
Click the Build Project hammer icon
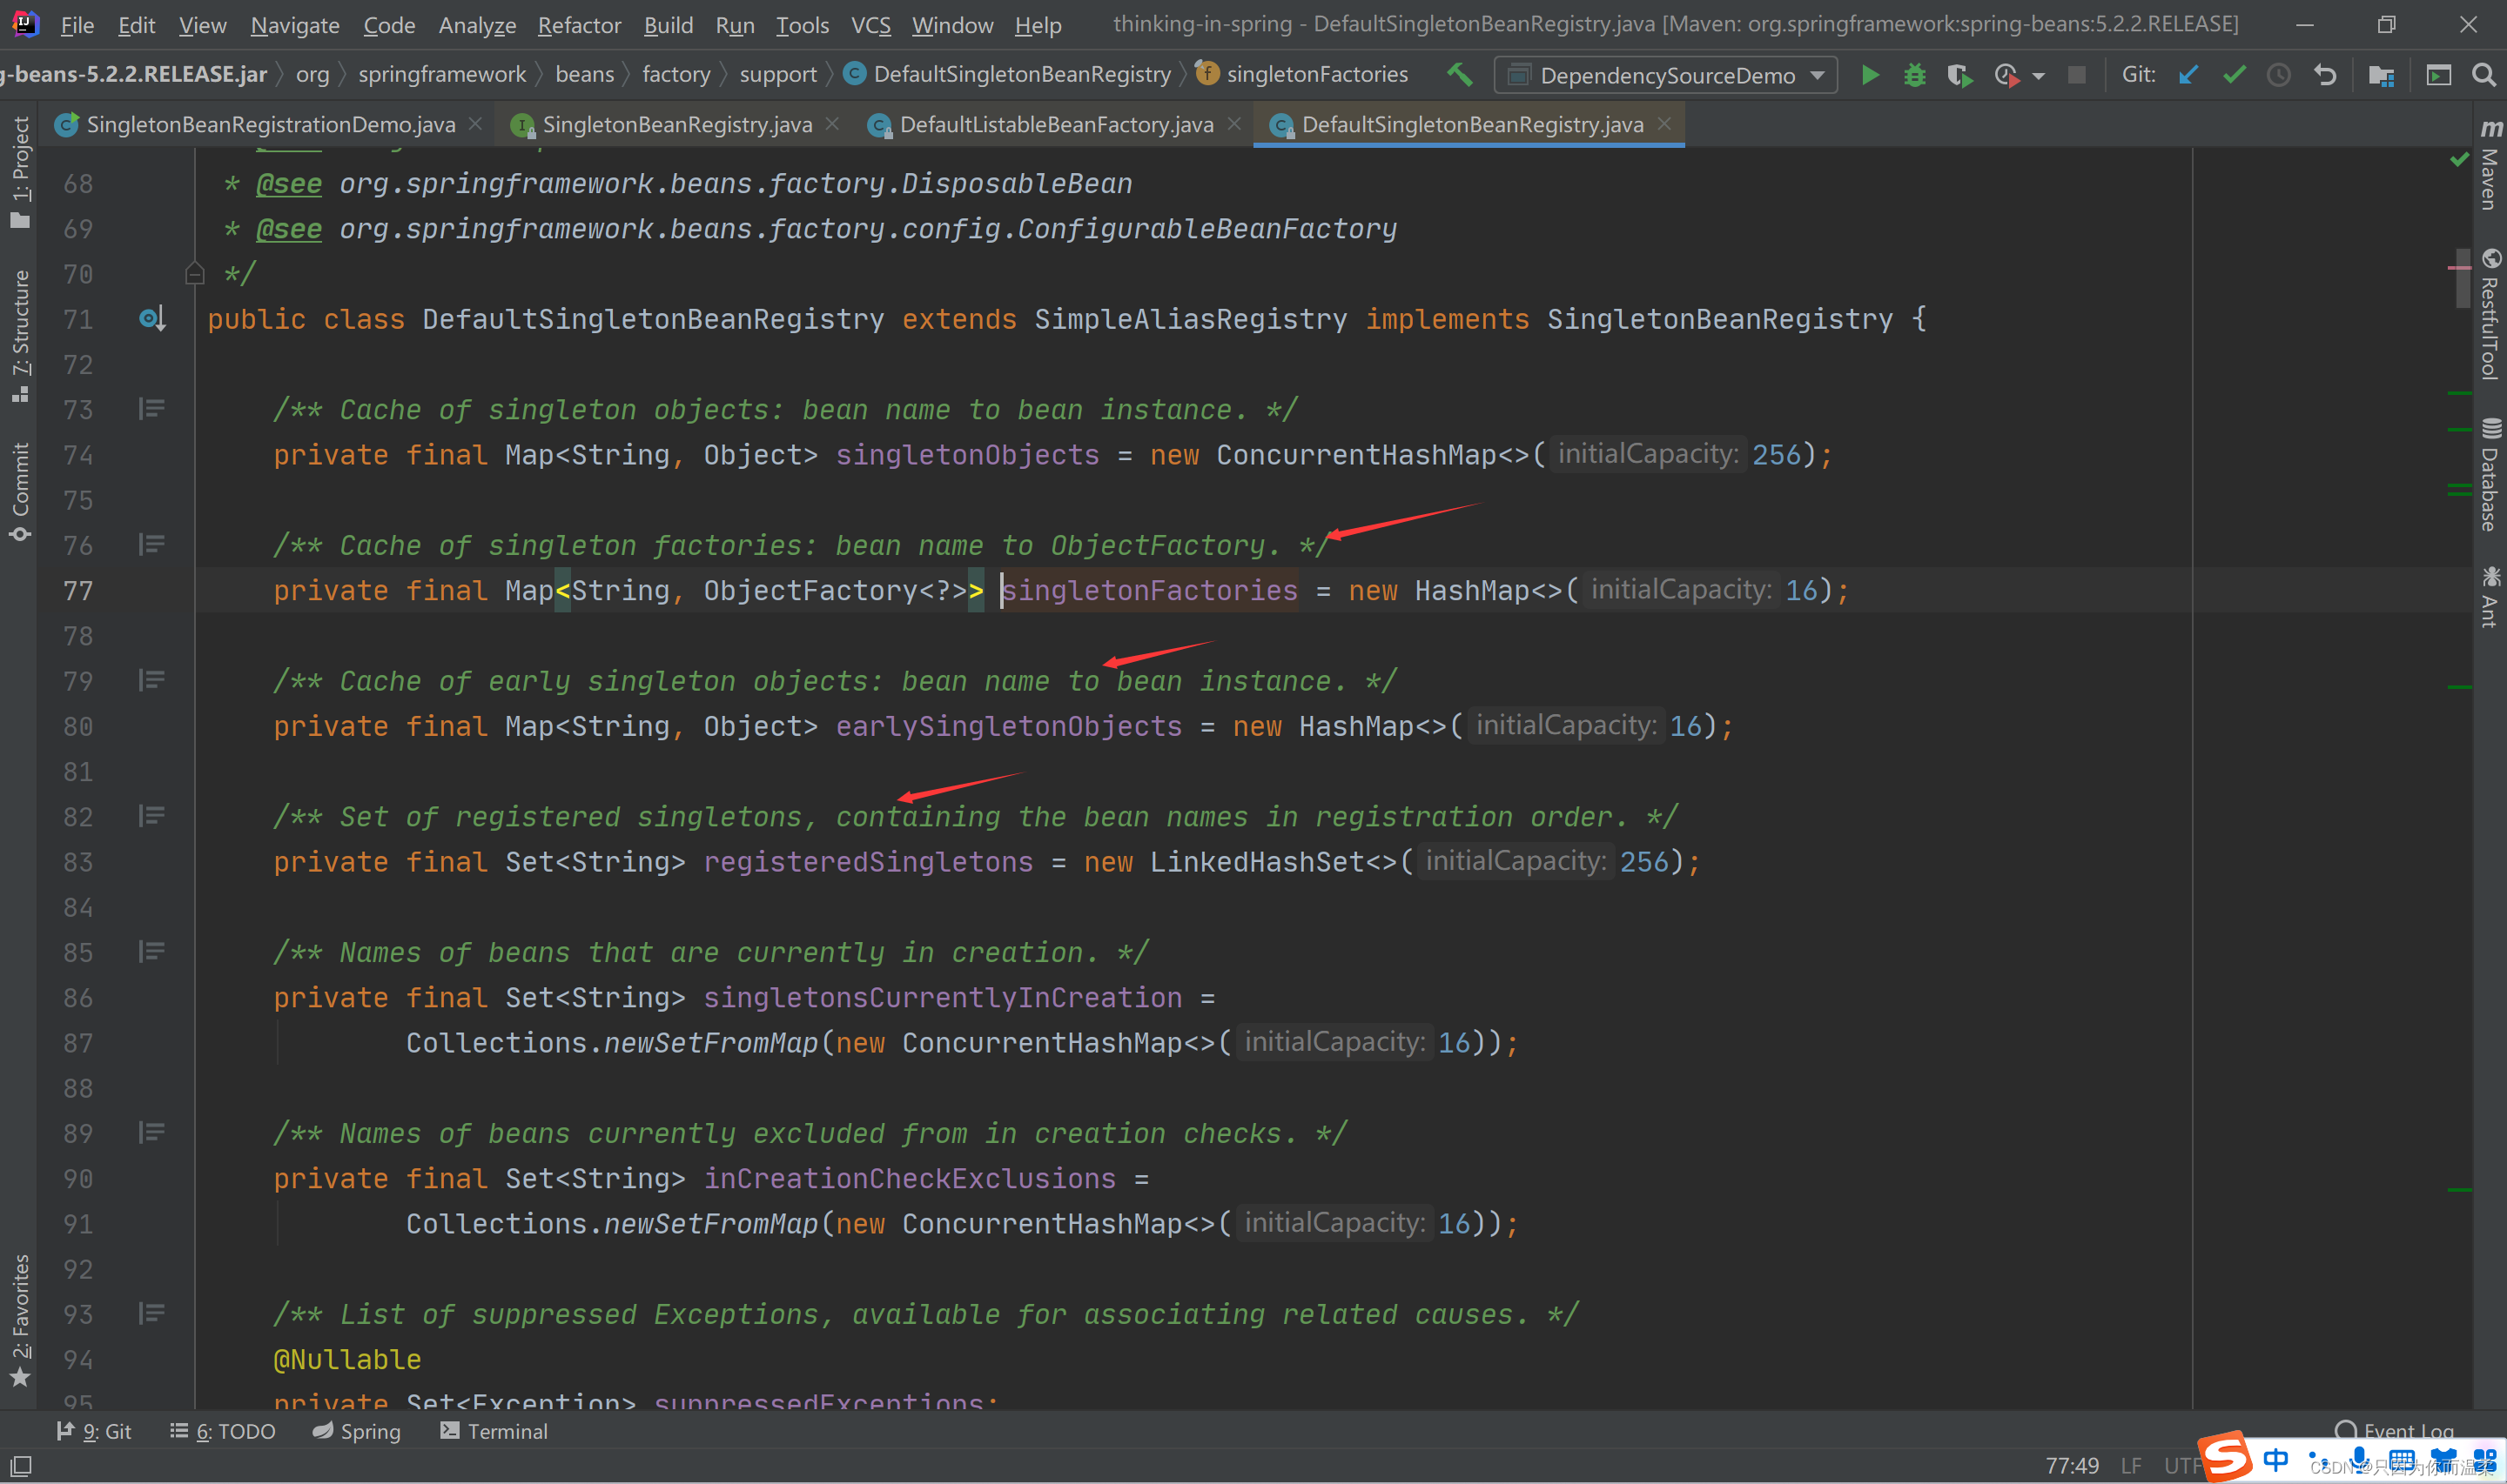tap(1460, 74)
